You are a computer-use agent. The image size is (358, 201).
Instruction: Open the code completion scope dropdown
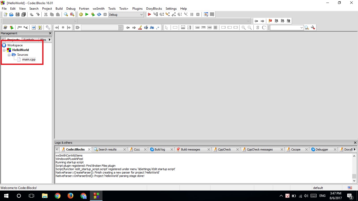(75, 21)
